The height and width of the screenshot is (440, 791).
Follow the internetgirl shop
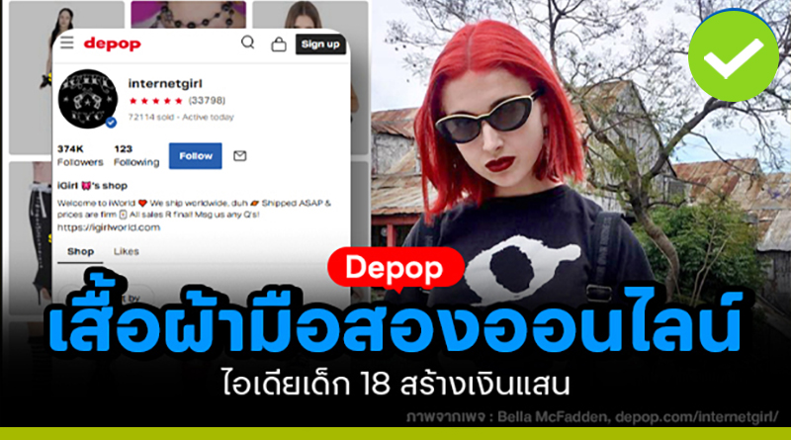[x=195, y=156]
